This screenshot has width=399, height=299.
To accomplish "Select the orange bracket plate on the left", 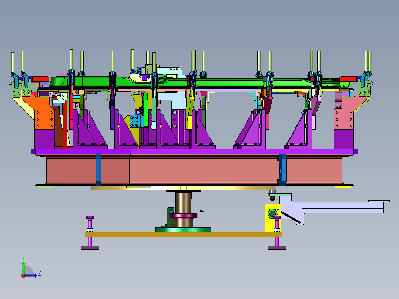I will (43, 112).
